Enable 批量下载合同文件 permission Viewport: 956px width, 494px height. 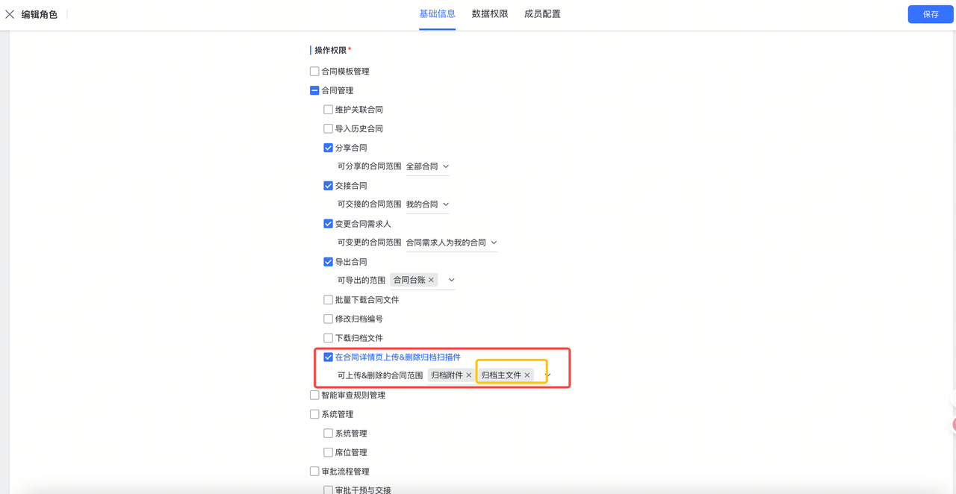click(x=328, y=299)
